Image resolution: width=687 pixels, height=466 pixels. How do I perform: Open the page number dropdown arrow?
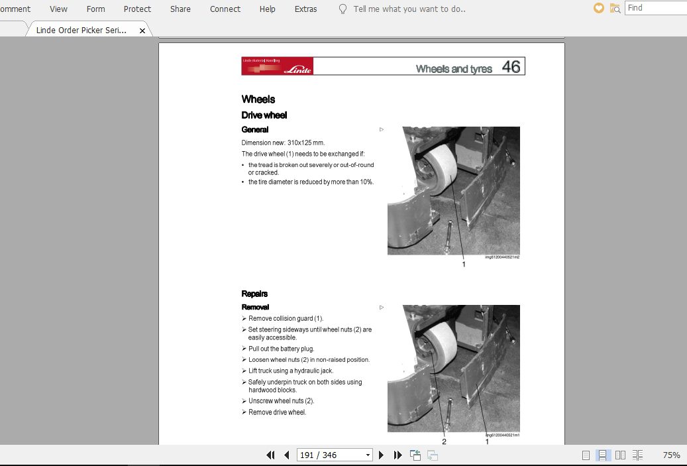coord(368,455)
